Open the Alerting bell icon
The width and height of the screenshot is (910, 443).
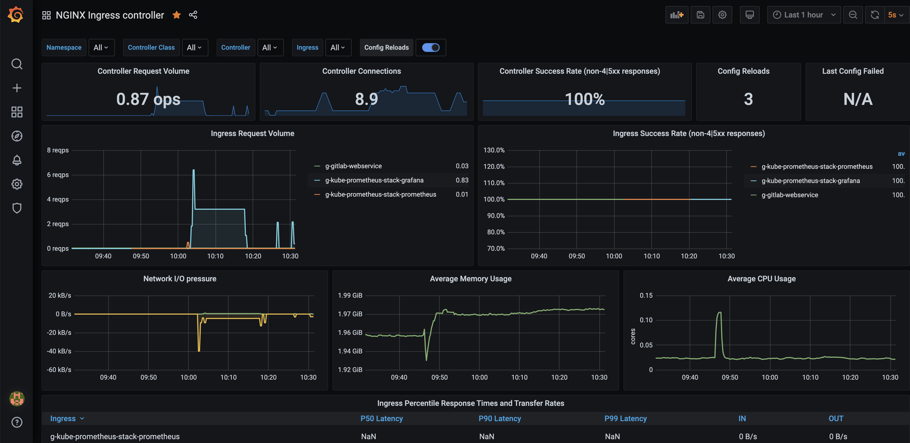17,160
